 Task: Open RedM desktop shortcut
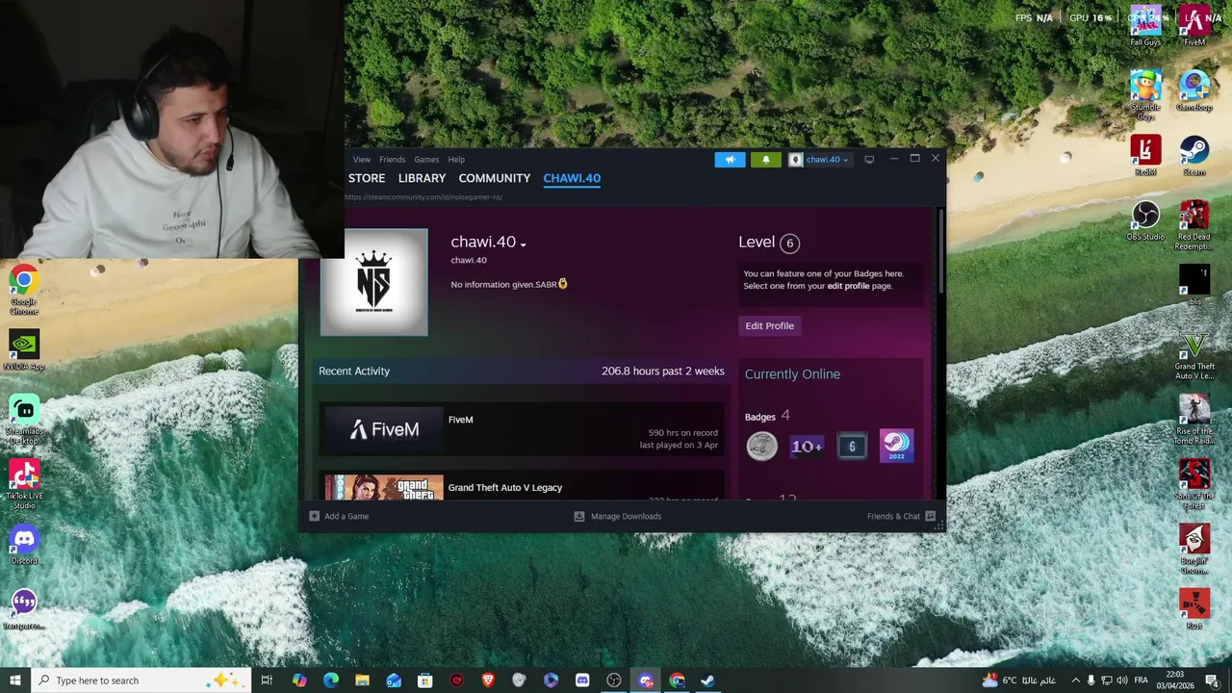(1145, 155)
